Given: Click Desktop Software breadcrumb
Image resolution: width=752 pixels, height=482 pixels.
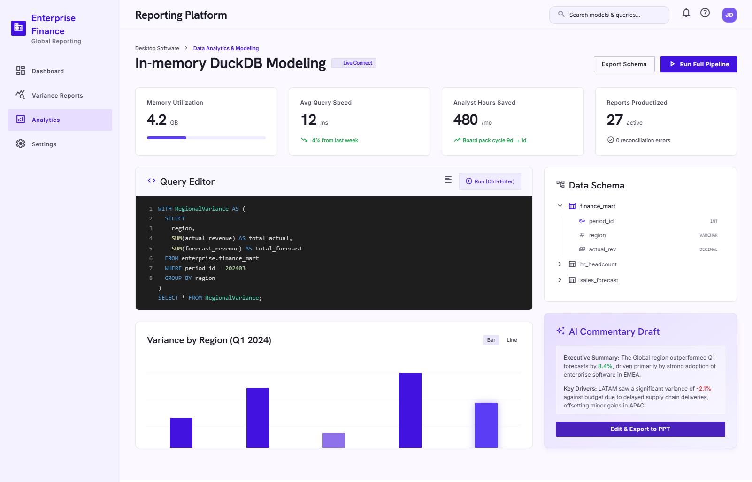Looking at the screenshot, I should pyautogui.click(x=157, y=48).
